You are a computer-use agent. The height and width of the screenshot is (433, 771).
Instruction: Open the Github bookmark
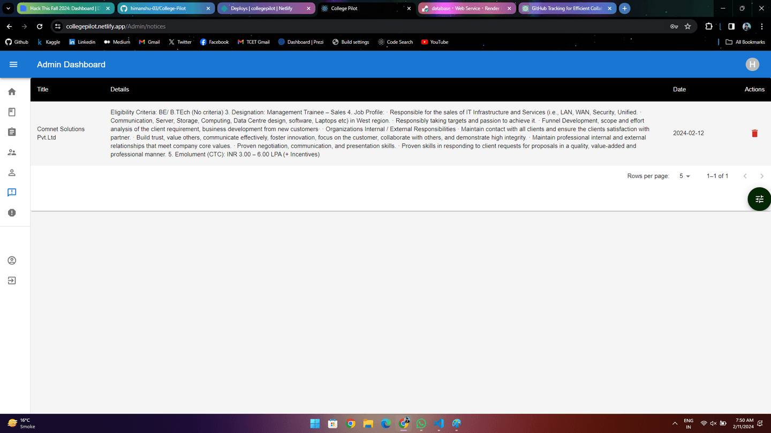tap(17, 42)
